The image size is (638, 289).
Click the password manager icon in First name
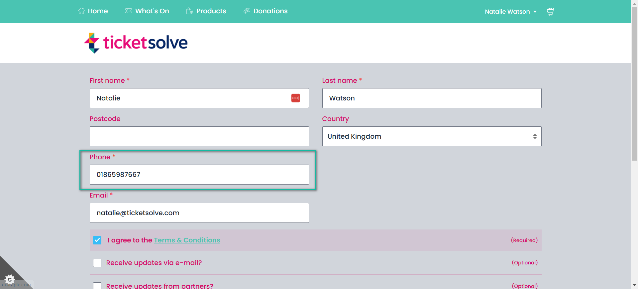tap(296, 98)
